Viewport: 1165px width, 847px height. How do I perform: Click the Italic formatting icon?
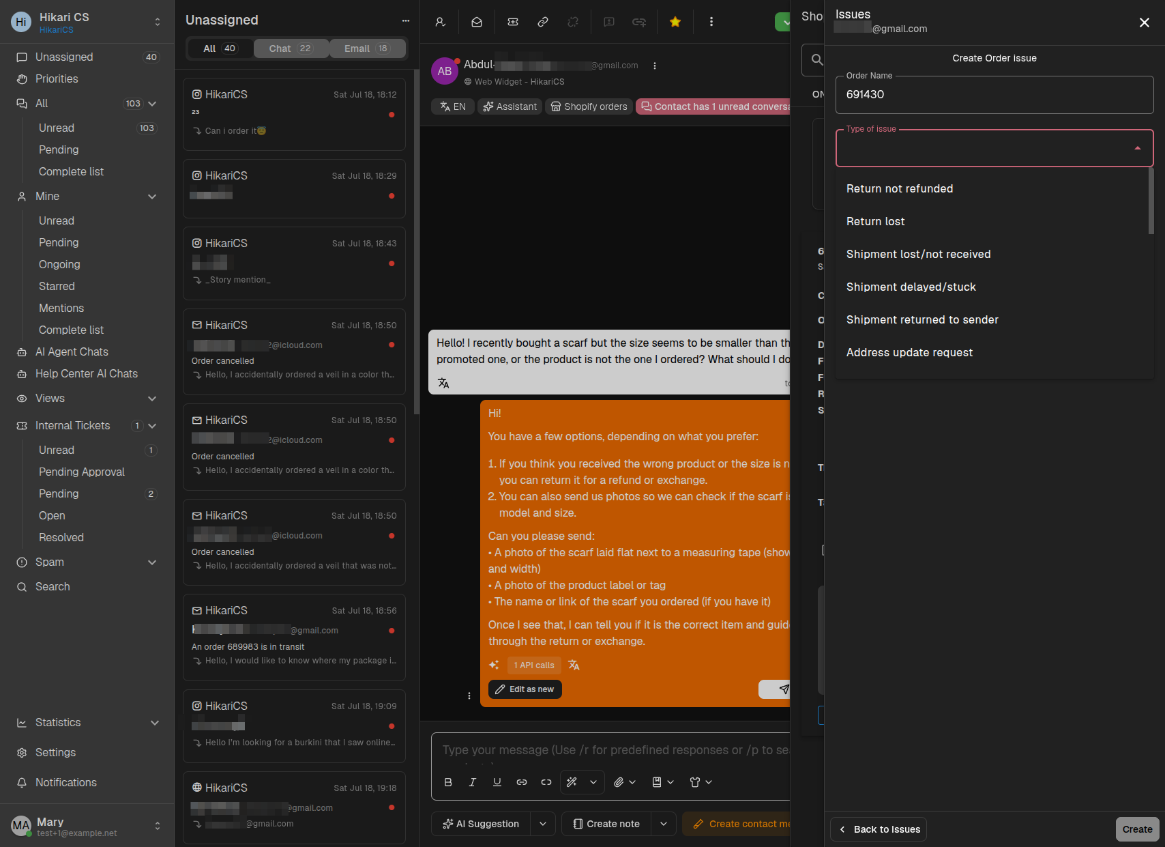473,782
